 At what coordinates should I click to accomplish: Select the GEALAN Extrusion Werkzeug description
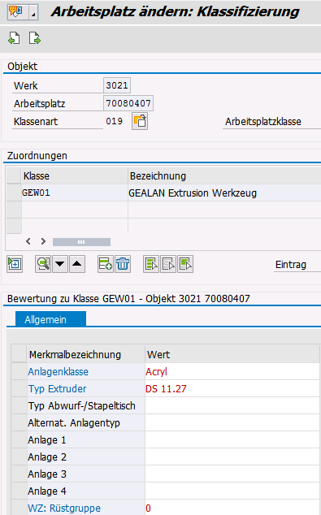(x=224, y=193)
